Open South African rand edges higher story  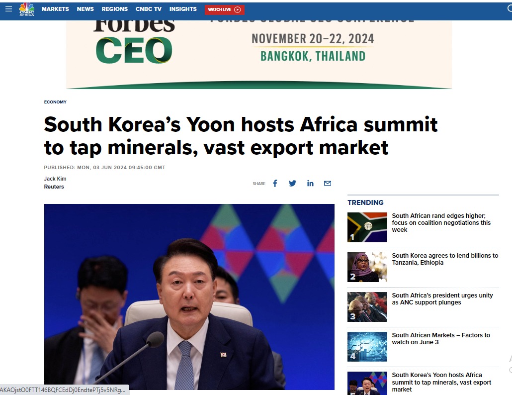tap(441, 223)
